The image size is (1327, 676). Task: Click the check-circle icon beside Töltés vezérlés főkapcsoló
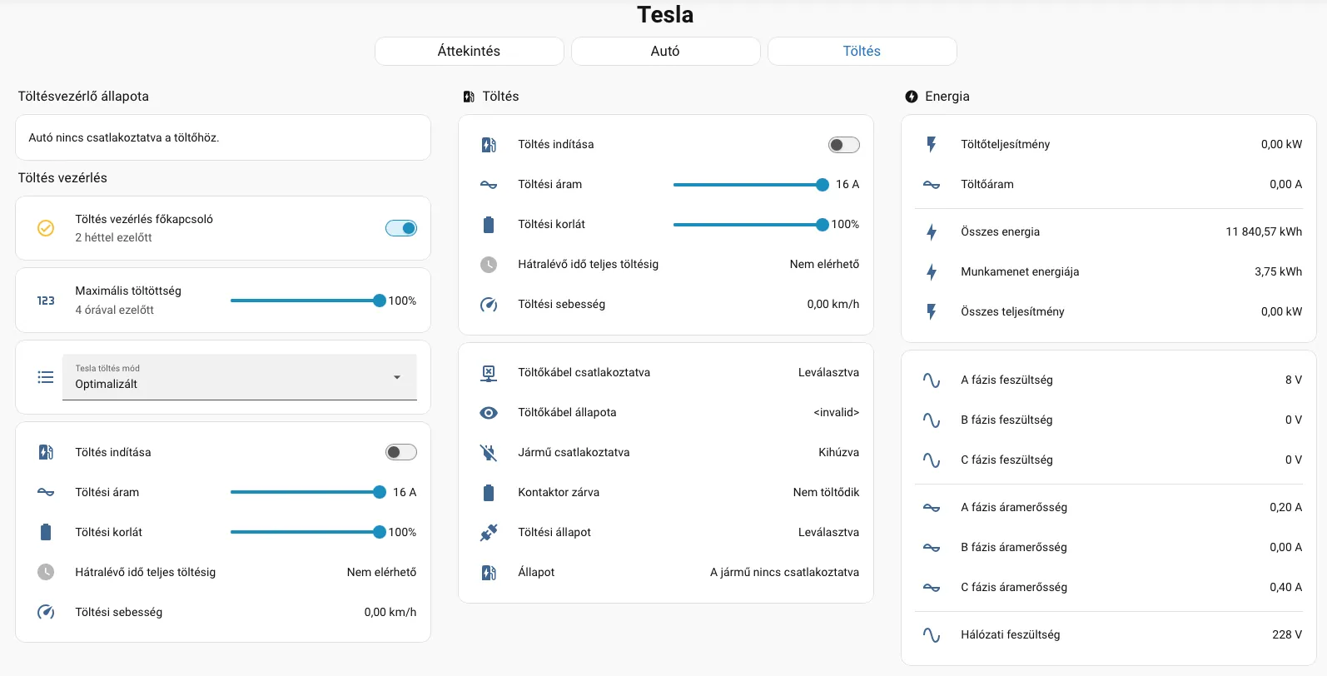pyautogui.click(x=46, y=228)
